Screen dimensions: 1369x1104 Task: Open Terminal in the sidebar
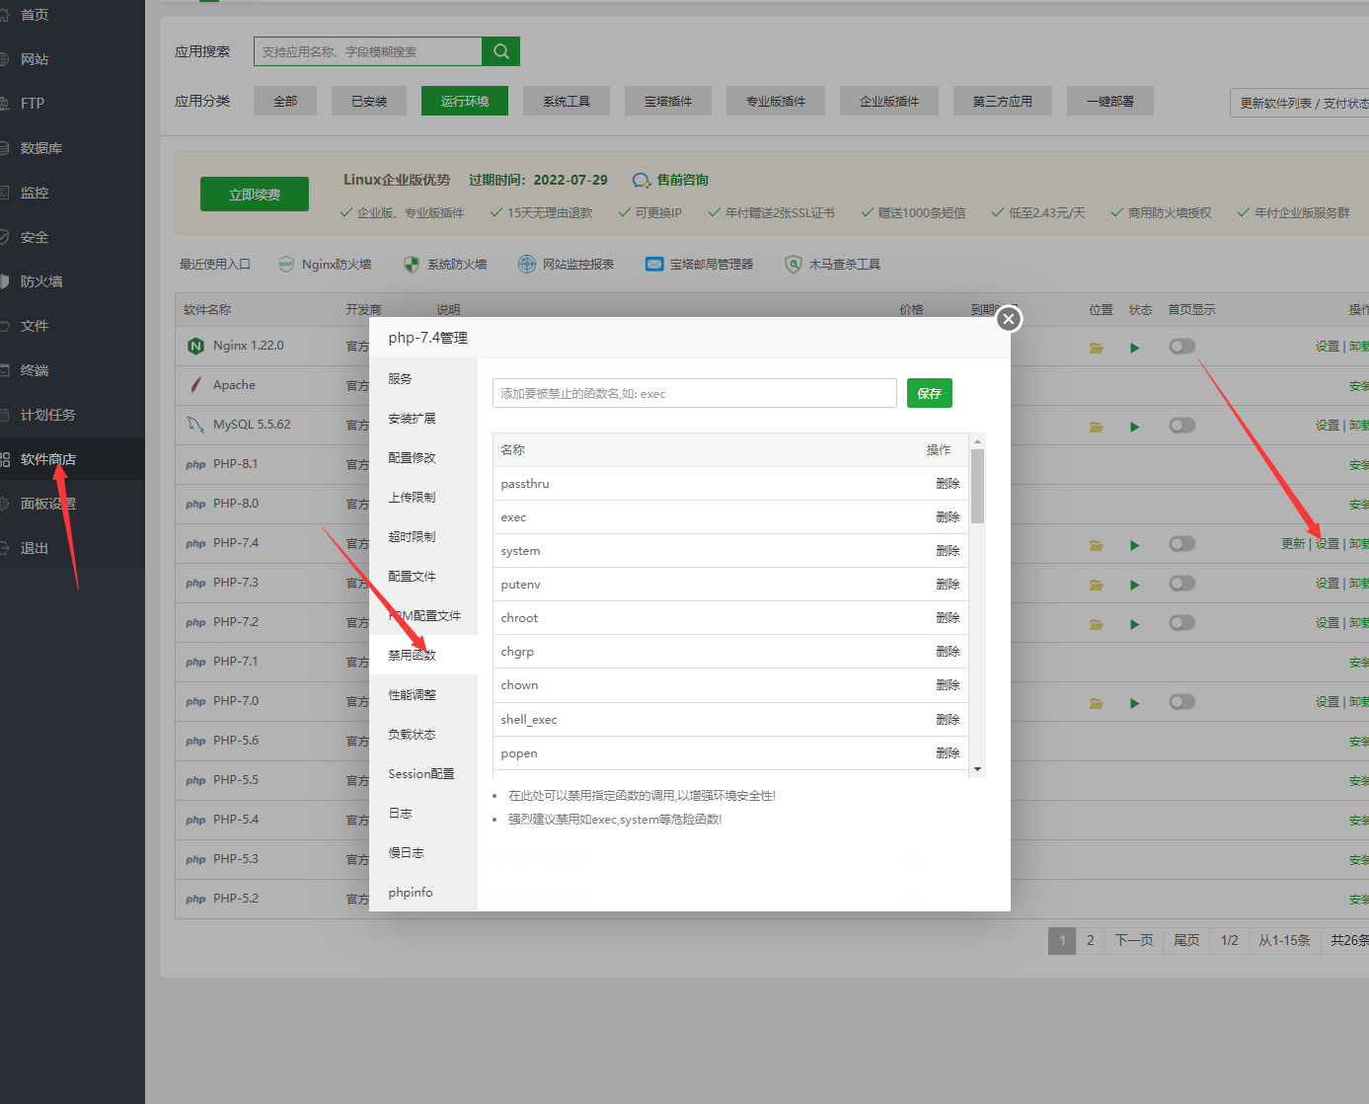35,370
